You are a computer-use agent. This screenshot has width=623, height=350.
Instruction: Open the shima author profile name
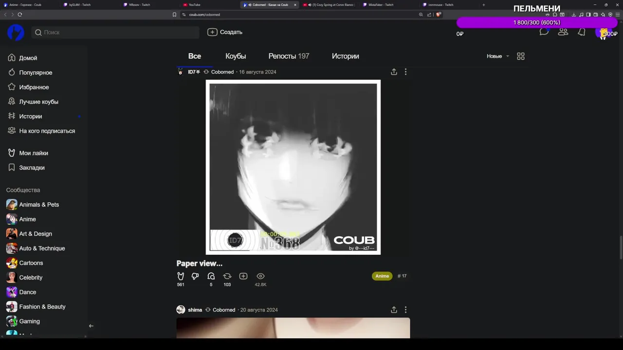click(195, 310)
